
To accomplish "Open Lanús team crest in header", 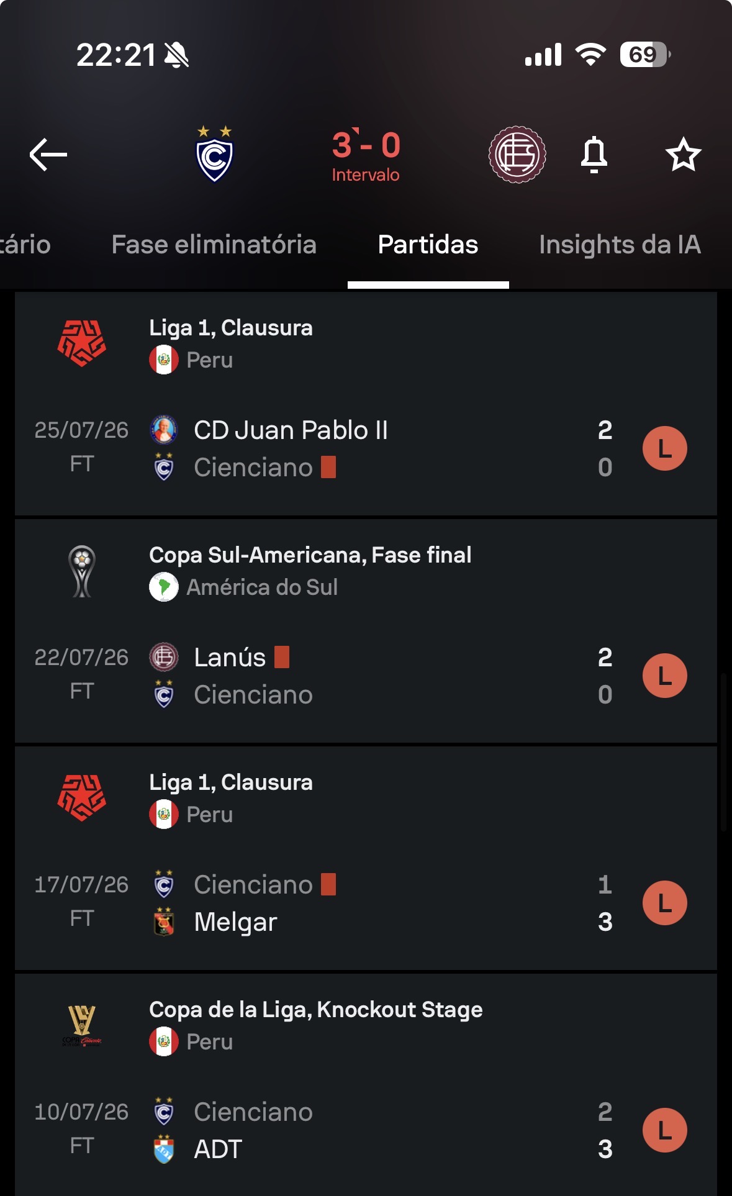I will 517,155.
